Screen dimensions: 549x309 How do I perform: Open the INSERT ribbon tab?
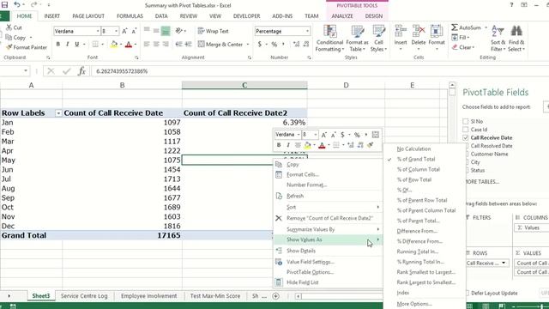[x=51, y=16]
